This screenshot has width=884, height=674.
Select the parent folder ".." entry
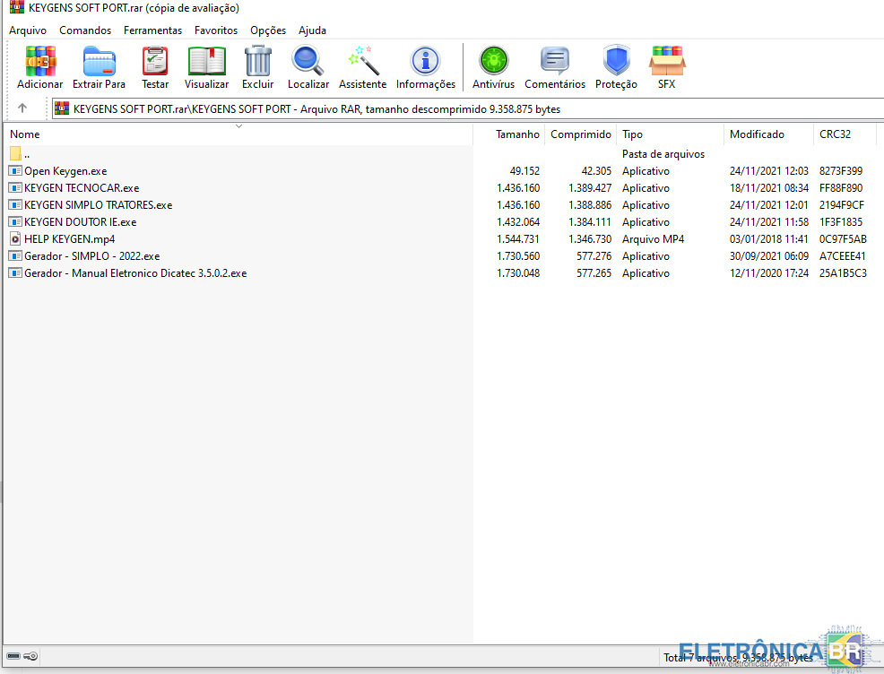coord(27,154)
